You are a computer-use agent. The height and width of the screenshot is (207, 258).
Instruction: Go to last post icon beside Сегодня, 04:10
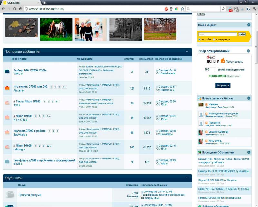click(x=157, y=70)
